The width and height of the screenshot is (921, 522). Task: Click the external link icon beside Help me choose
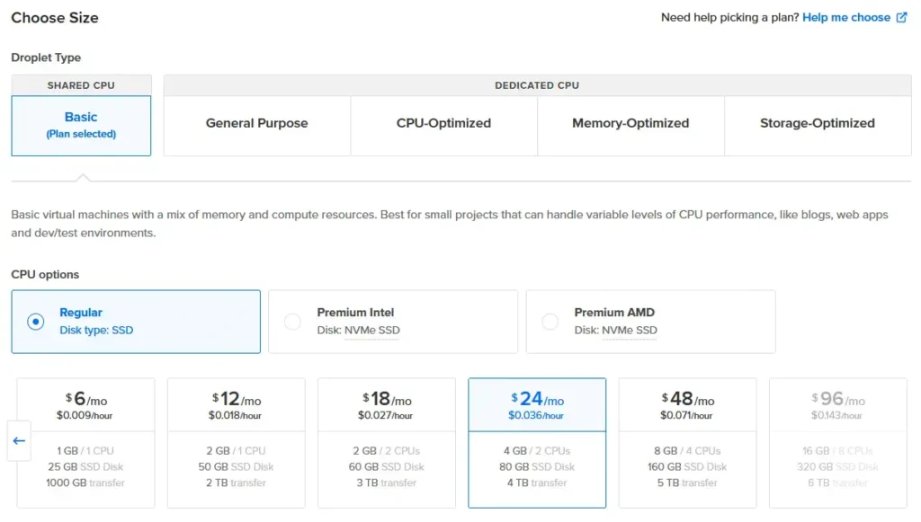902,17
